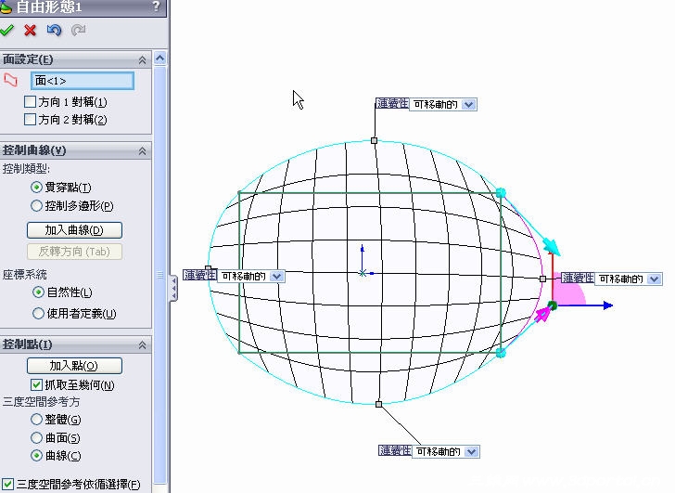Cancel with the red X icon
Viewport: 675px width, 493px height.
(x=30, y=30)
